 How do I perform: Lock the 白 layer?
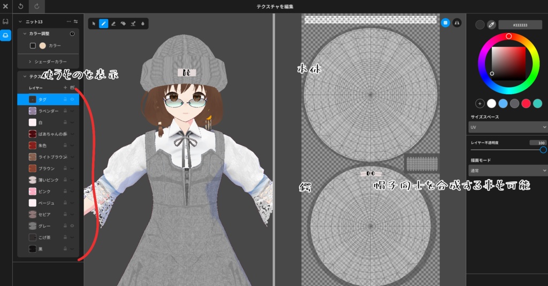[65, 122]
